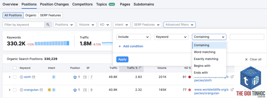The height and width of the screenshot is (98, 267).
Task: Sort by the KD % column header
Action: pyautogui.click(x=187, y=68)
